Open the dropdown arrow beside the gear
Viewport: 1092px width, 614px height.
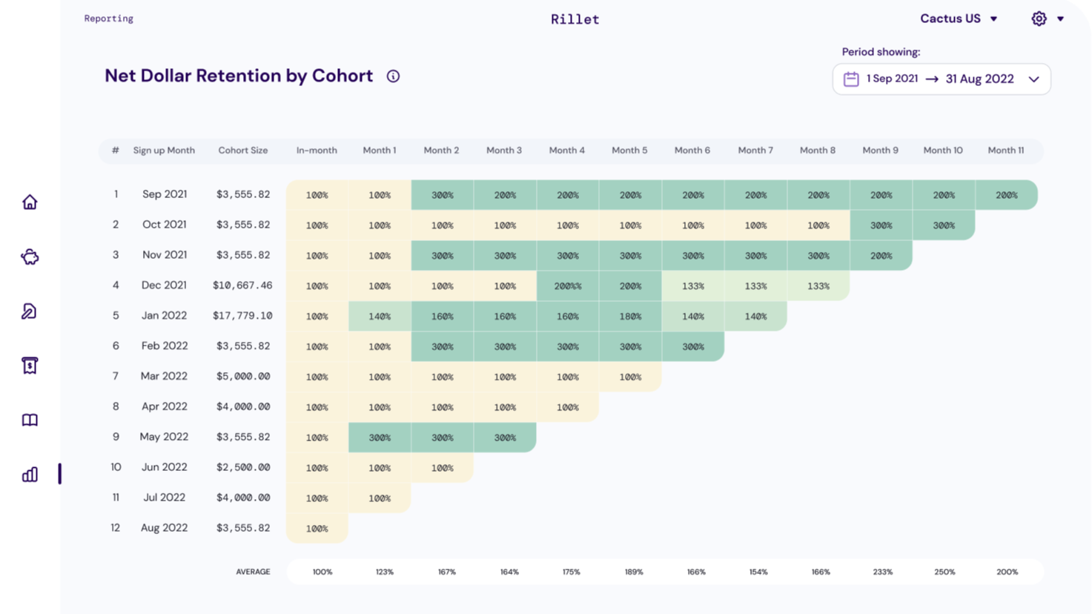(x=1061, y=19)
